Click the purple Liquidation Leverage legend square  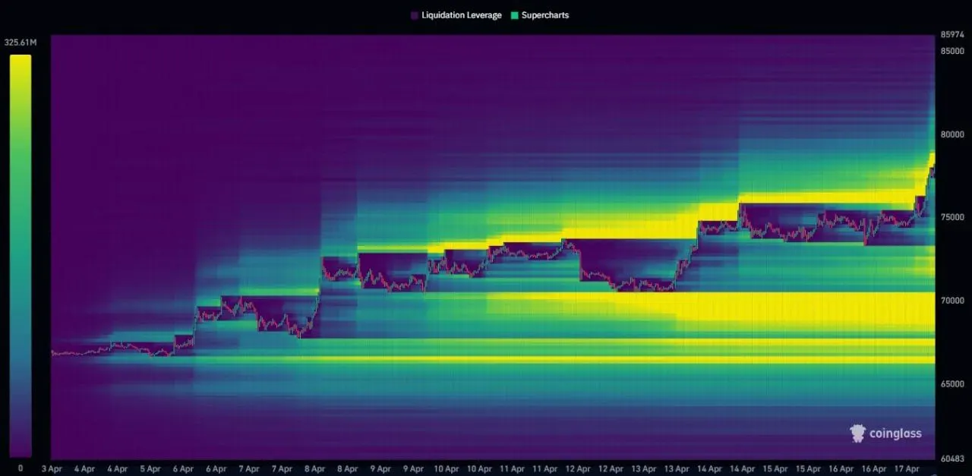click(414, 15)
